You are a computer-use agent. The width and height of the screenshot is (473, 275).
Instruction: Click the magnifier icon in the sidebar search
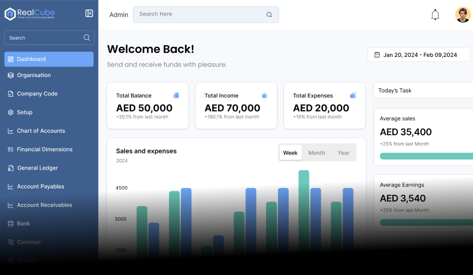coord(87,38)
